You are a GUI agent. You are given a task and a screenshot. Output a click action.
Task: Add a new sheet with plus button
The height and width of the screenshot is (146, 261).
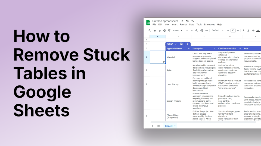click(152, 126)
